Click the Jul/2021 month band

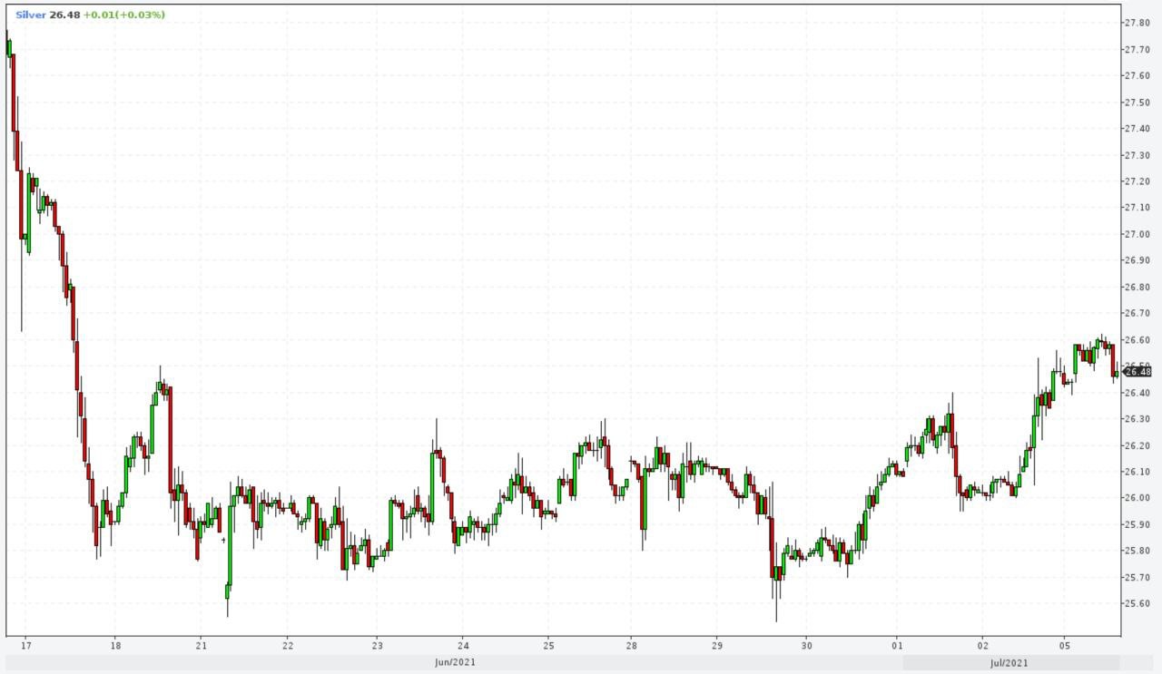[1010, 663]
